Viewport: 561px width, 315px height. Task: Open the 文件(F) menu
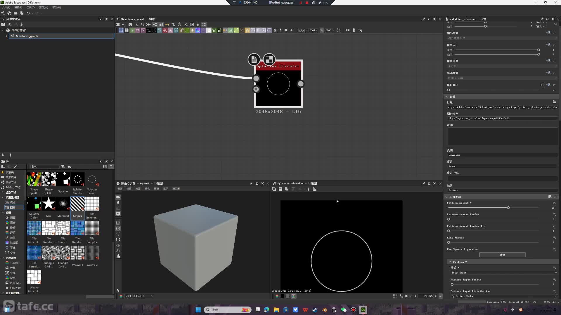[x=6, y=8]
